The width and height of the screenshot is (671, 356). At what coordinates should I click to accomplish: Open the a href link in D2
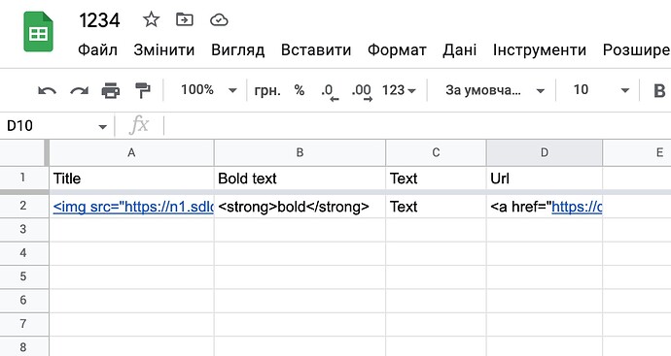pyautogui.click(x=577, y=207)
